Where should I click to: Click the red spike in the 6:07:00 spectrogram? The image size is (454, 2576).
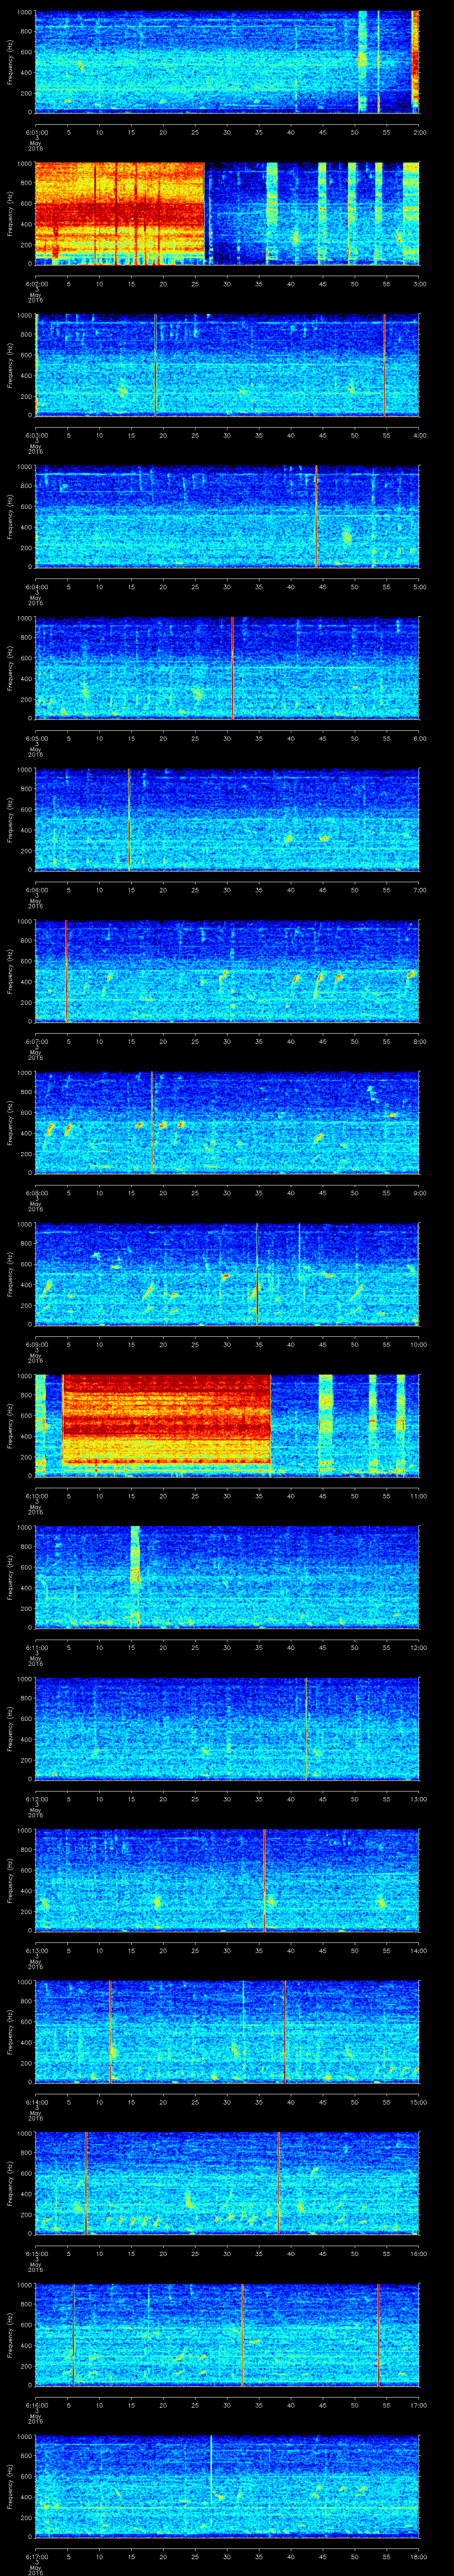(x=66, y=972)
